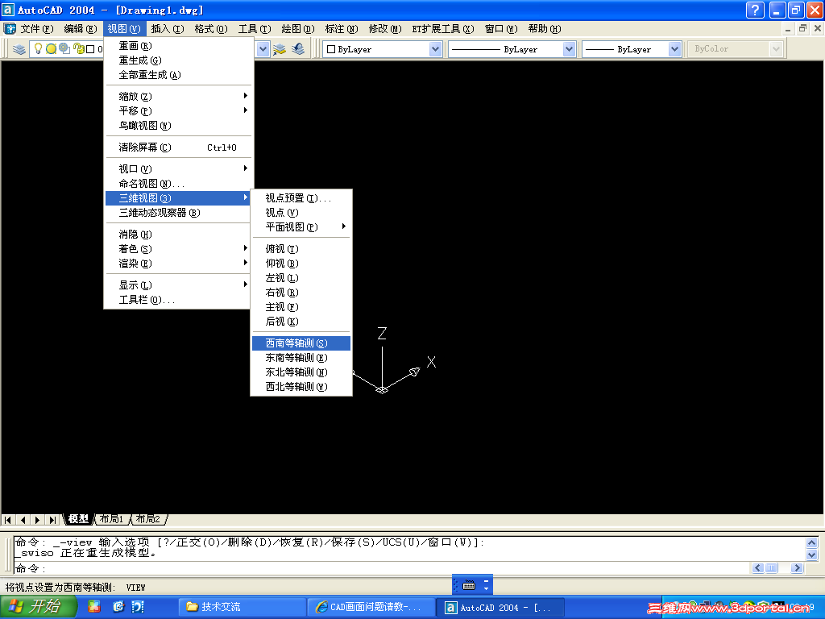This screenshot has width=825, height=619.
Task: Select 后视(K) back view
Action: click(301, 322)
